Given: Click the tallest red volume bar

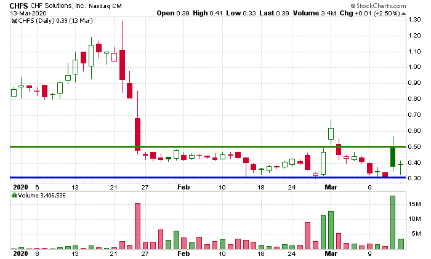Looking at the screenshot, I should [x=137, y=226].
